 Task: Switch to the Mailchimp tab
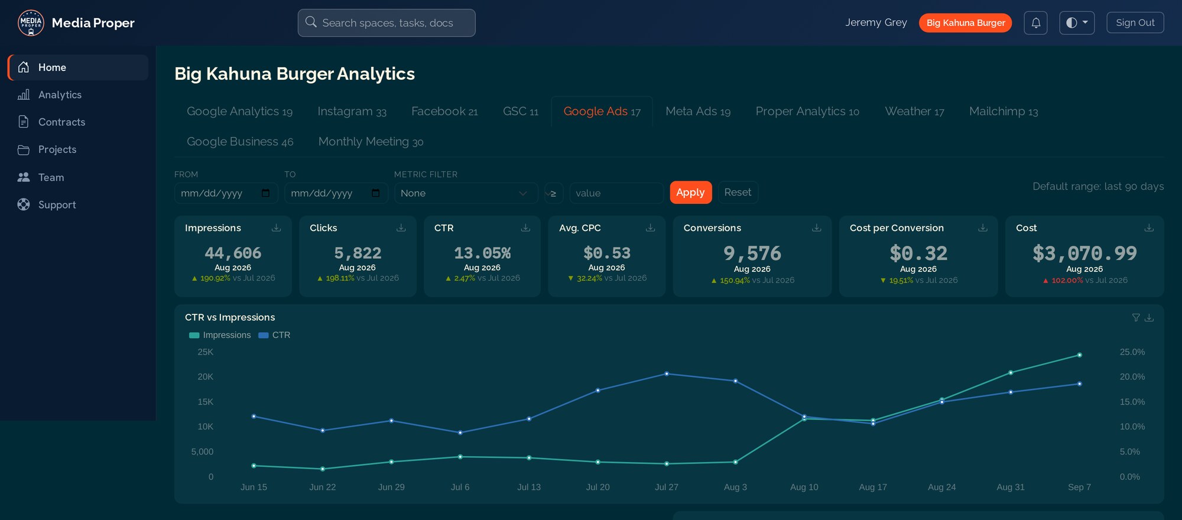(1004, 112)
